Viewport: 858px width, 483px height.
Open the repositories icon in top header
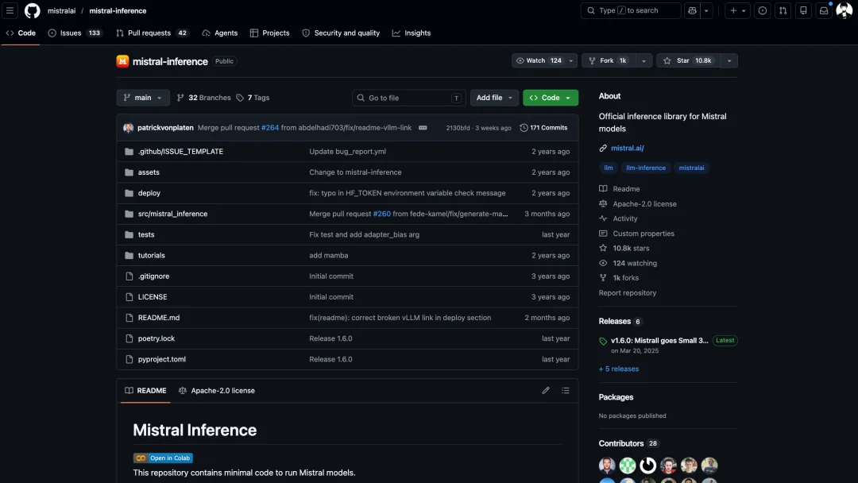(803, 10)
